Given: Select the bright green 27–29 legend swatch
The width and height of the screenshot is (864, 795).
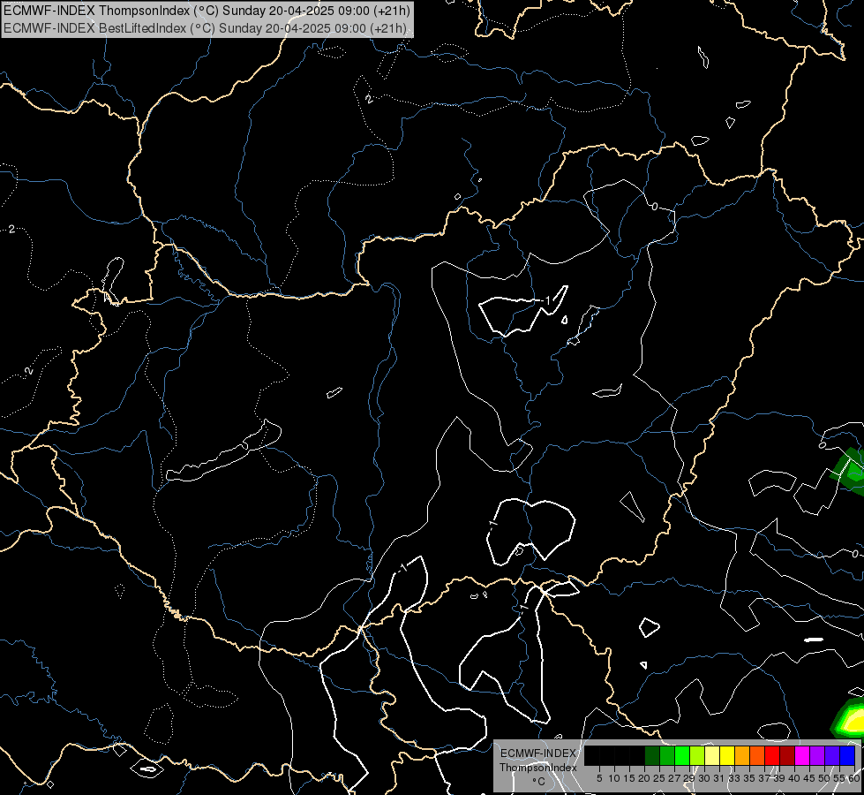Looking at the screenshot, I should click(682, 755).
